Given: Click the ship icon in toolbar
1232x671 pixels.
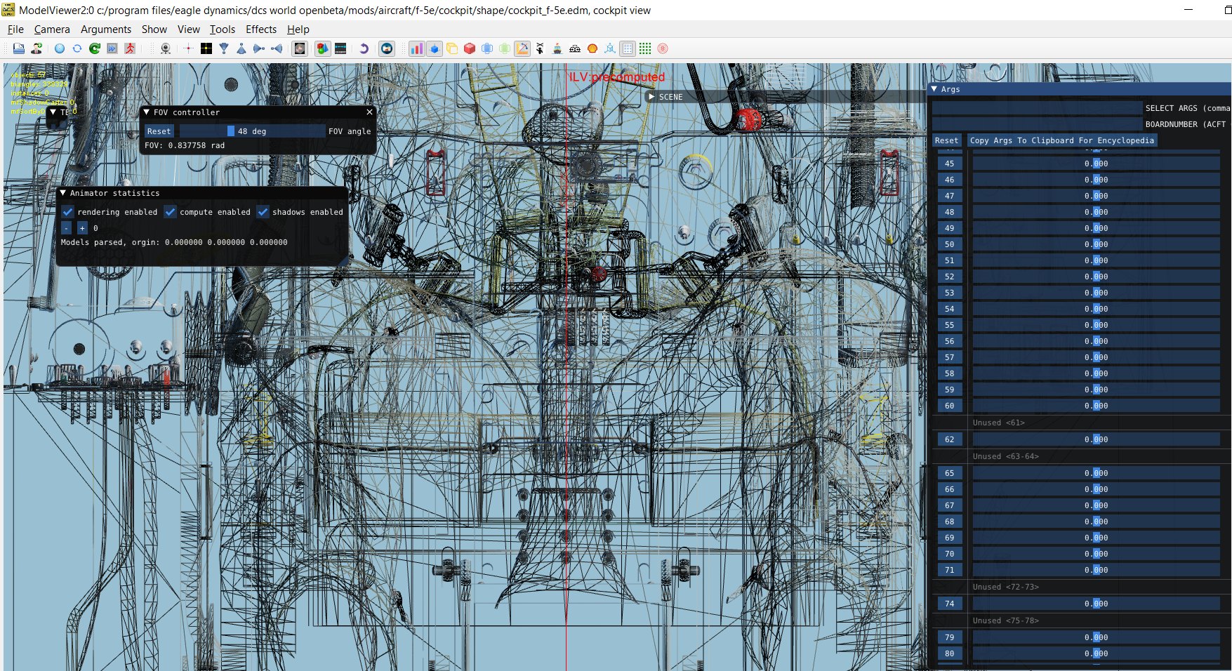Looking at the screenshot, I should pos(557,48).
